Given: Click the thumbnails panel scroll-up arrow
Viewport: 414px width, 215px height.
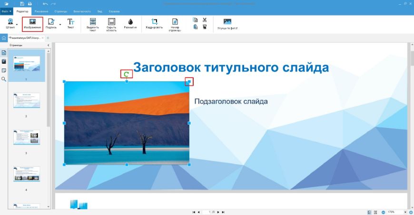Looking at the screenshot, I should 49,51.
